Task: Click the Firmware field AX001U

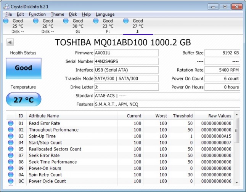Action: [127, 53]
